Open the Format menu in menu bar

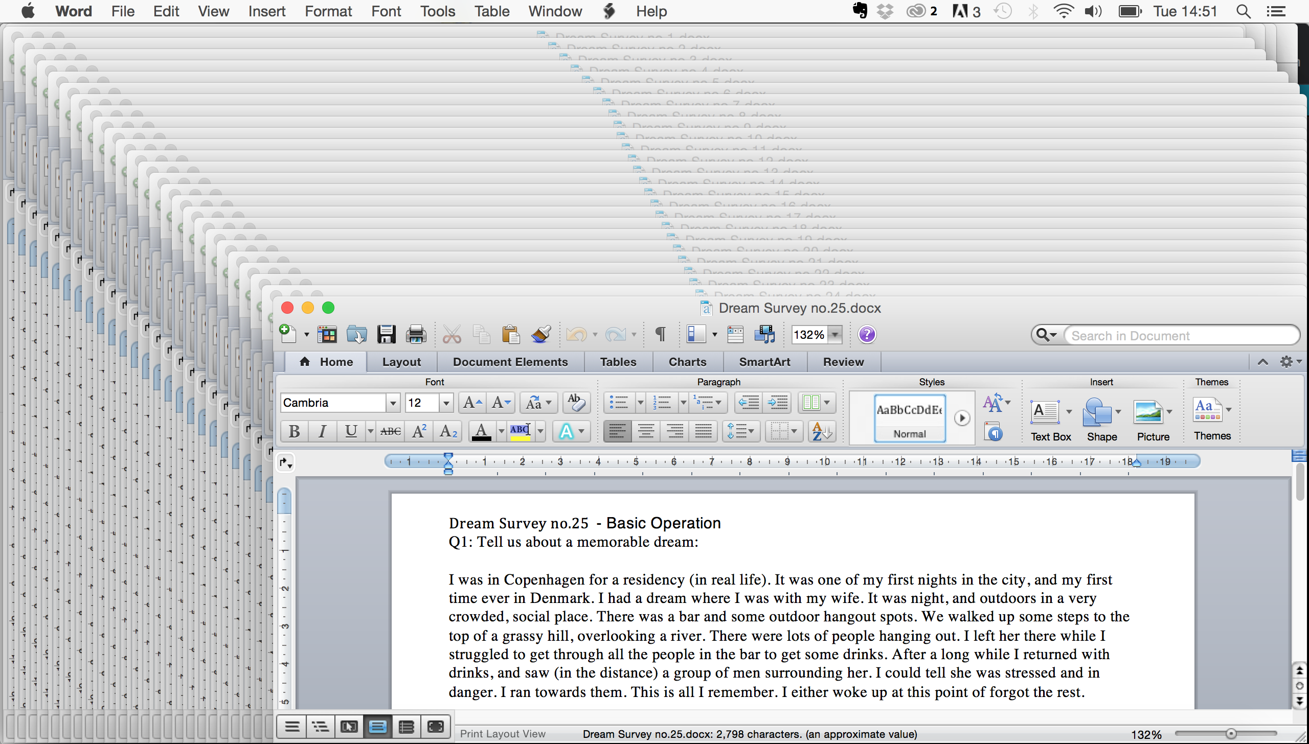coord(328,11)
